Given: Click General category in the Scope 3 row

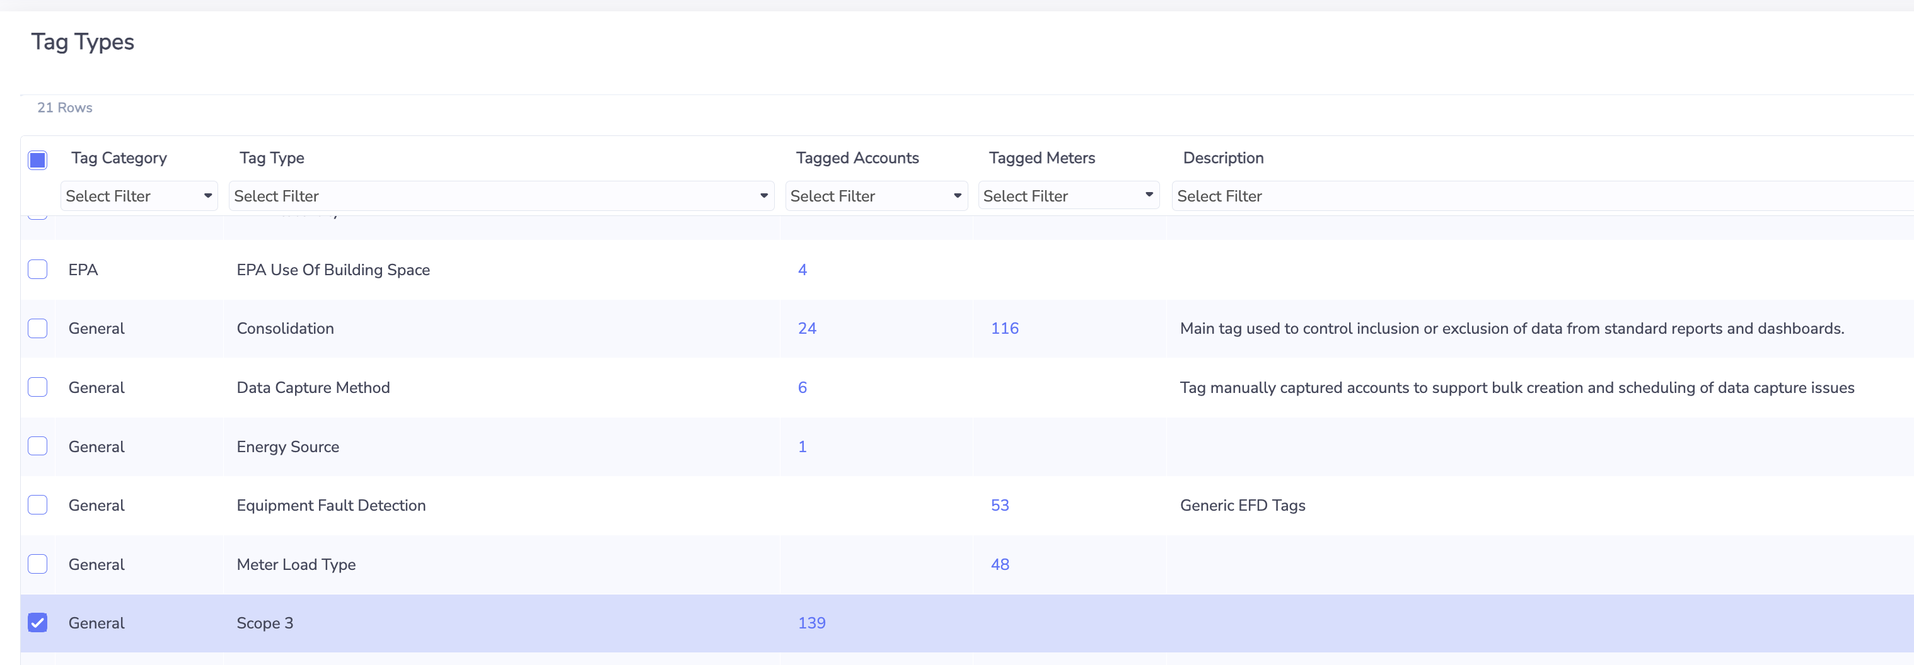Looking at the screenshot, I should [x=96, y=623].
